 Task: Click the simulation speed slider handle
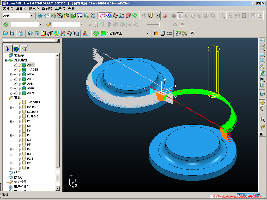click(161, 24)
